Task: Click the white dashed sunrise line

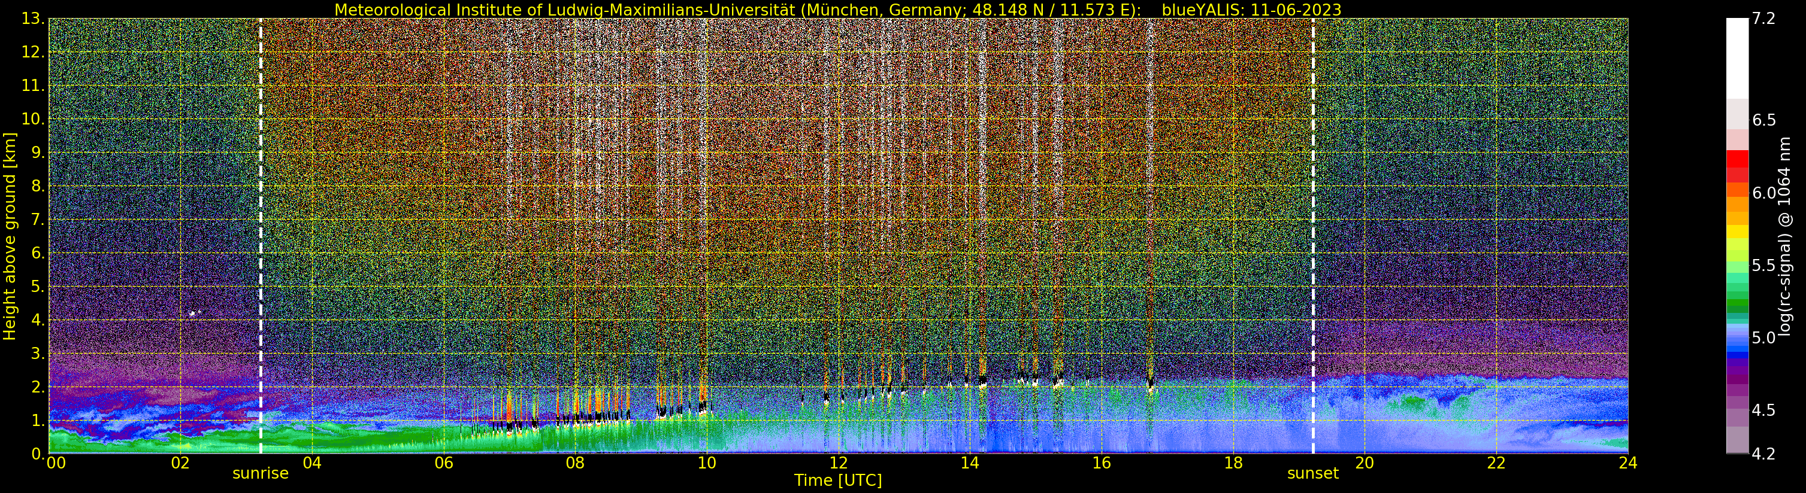Action: point(261,236)
